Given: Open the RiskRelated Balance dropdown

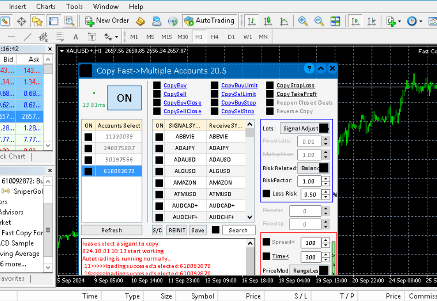Looking at the screenshot, I should [x=313, y=168].
